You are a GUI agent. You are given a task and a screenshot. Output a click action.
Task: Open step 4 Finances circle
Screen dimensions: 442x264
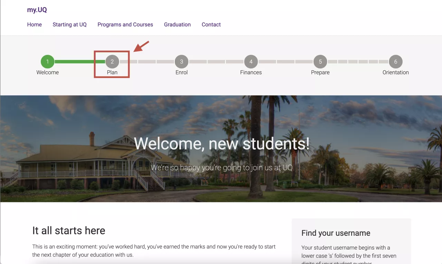[251, 62]
